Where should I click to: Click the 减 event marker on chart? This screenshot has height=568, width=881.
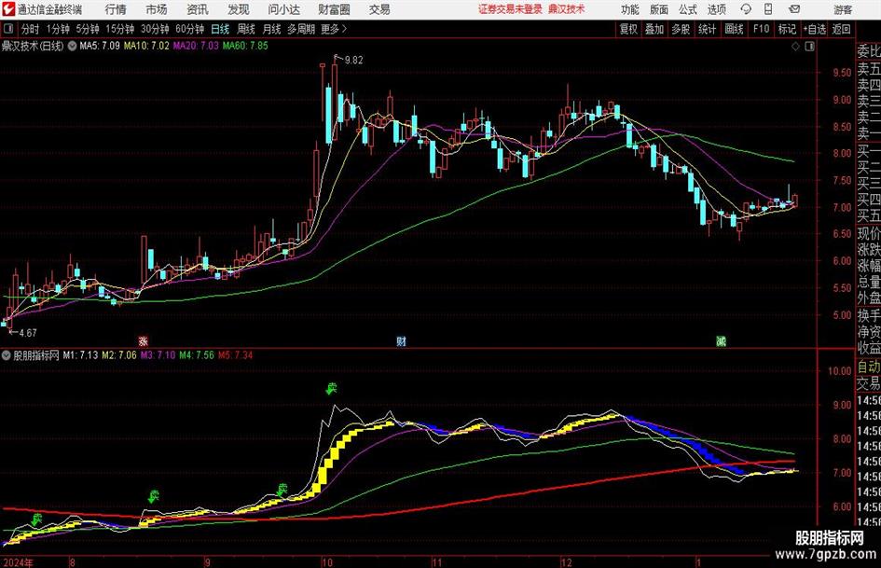[721, 340]
